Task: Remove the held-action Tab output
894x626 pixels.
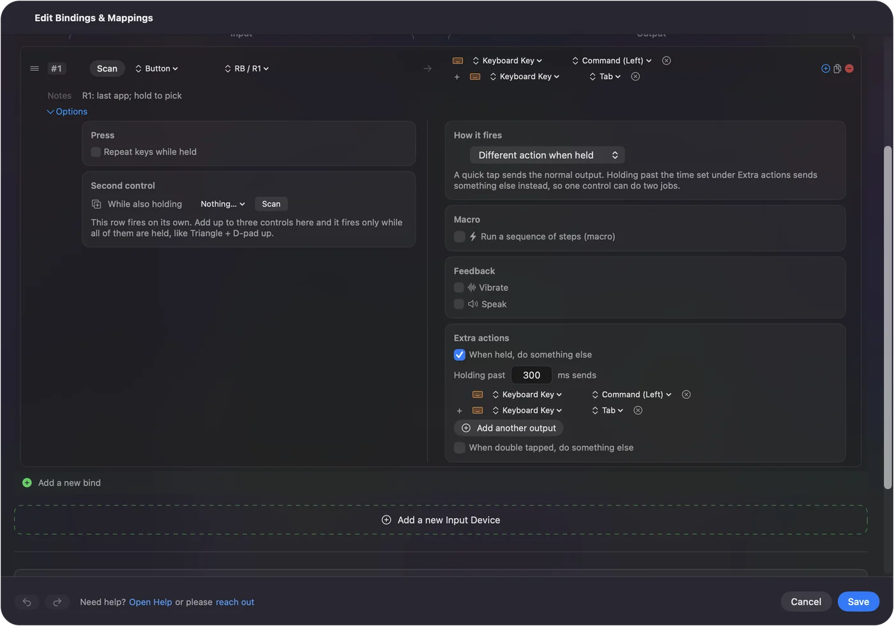Action: pos(638,410)
